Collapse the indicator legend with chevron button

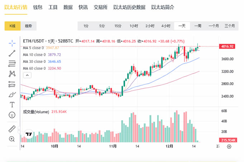(27, 75)
